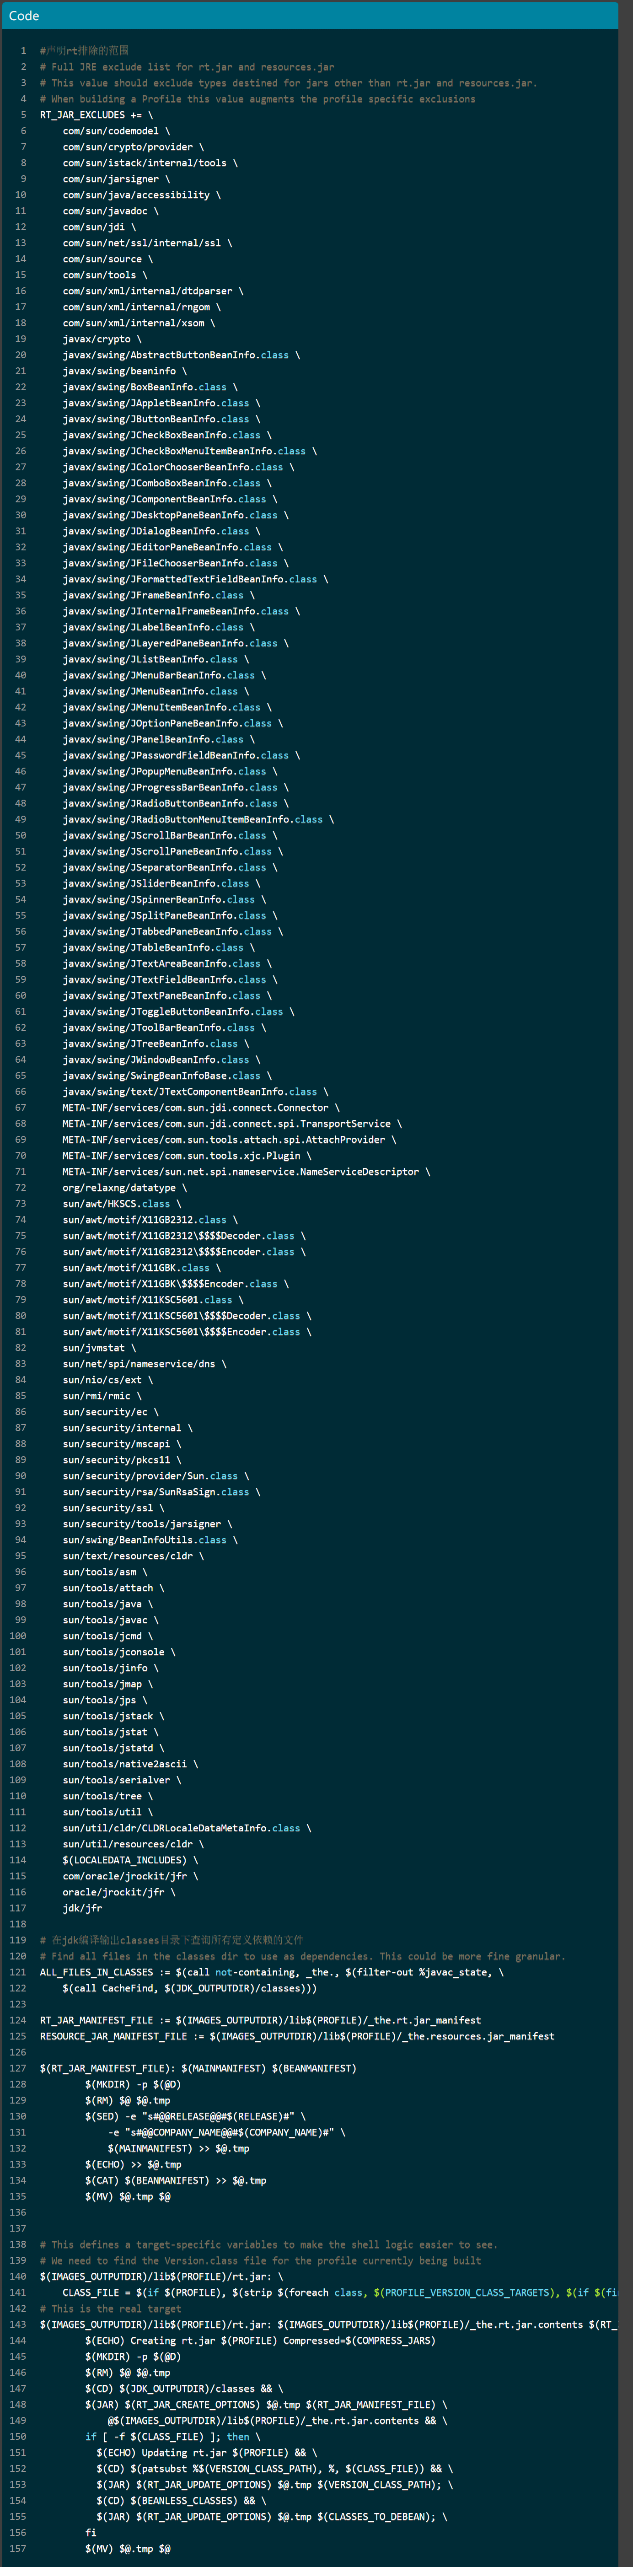Image resolution: width=633 pixels, height=2567 pixels.
Task: Click "META-INF/services/com.sun.jdi.connect.Connector" line
Action: tap(200, 1107)
